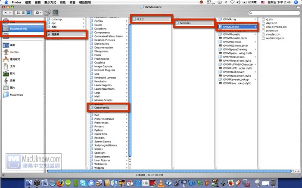Screen dimensions: 302x188
Task: Click the Back arrow in the toolbar
Action: 6,12
